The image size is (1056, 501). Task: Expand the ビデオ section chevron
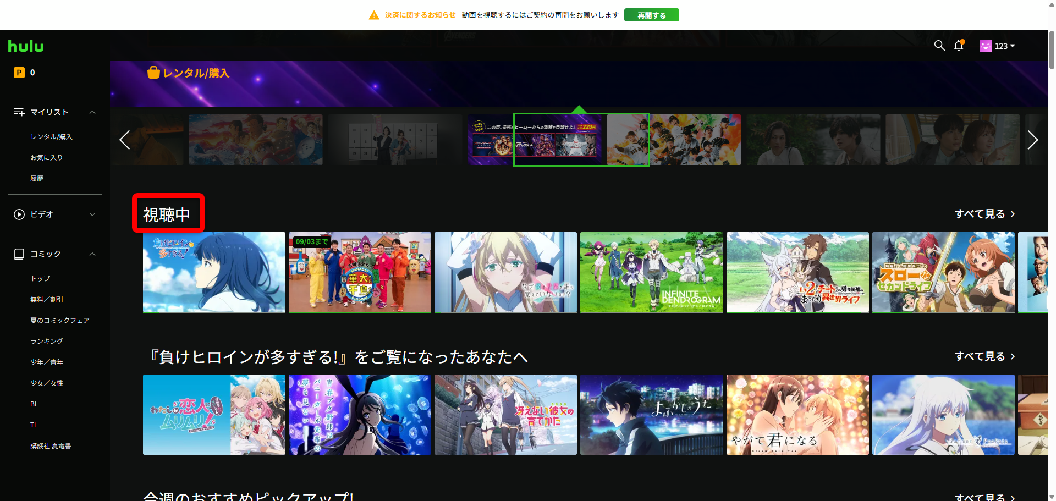92,214
